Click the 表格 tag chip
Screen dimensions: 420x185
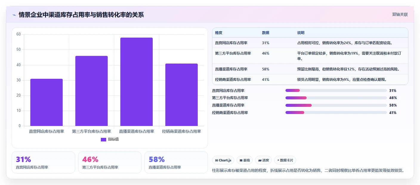click(x=245, y=160)
